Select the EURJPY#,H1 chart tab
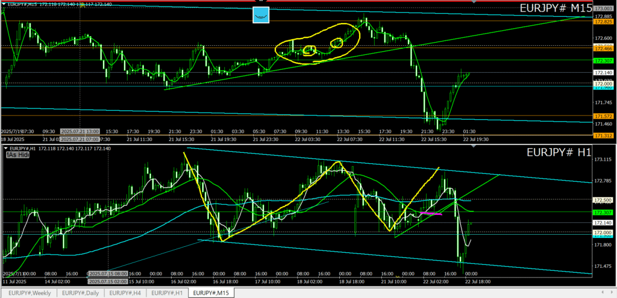This screenshot has height=298, width=617. click(x=167, y=293)
